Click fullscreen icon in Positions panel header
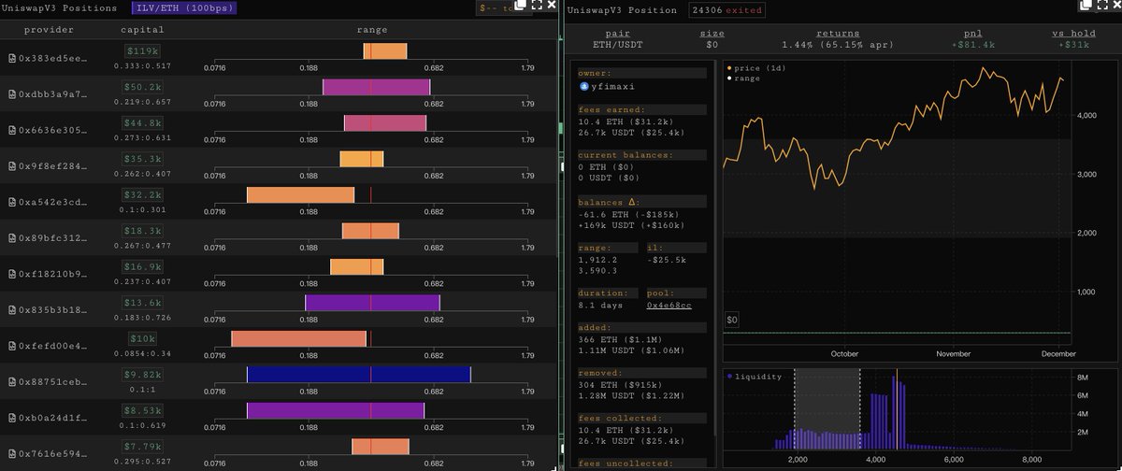 538,6
